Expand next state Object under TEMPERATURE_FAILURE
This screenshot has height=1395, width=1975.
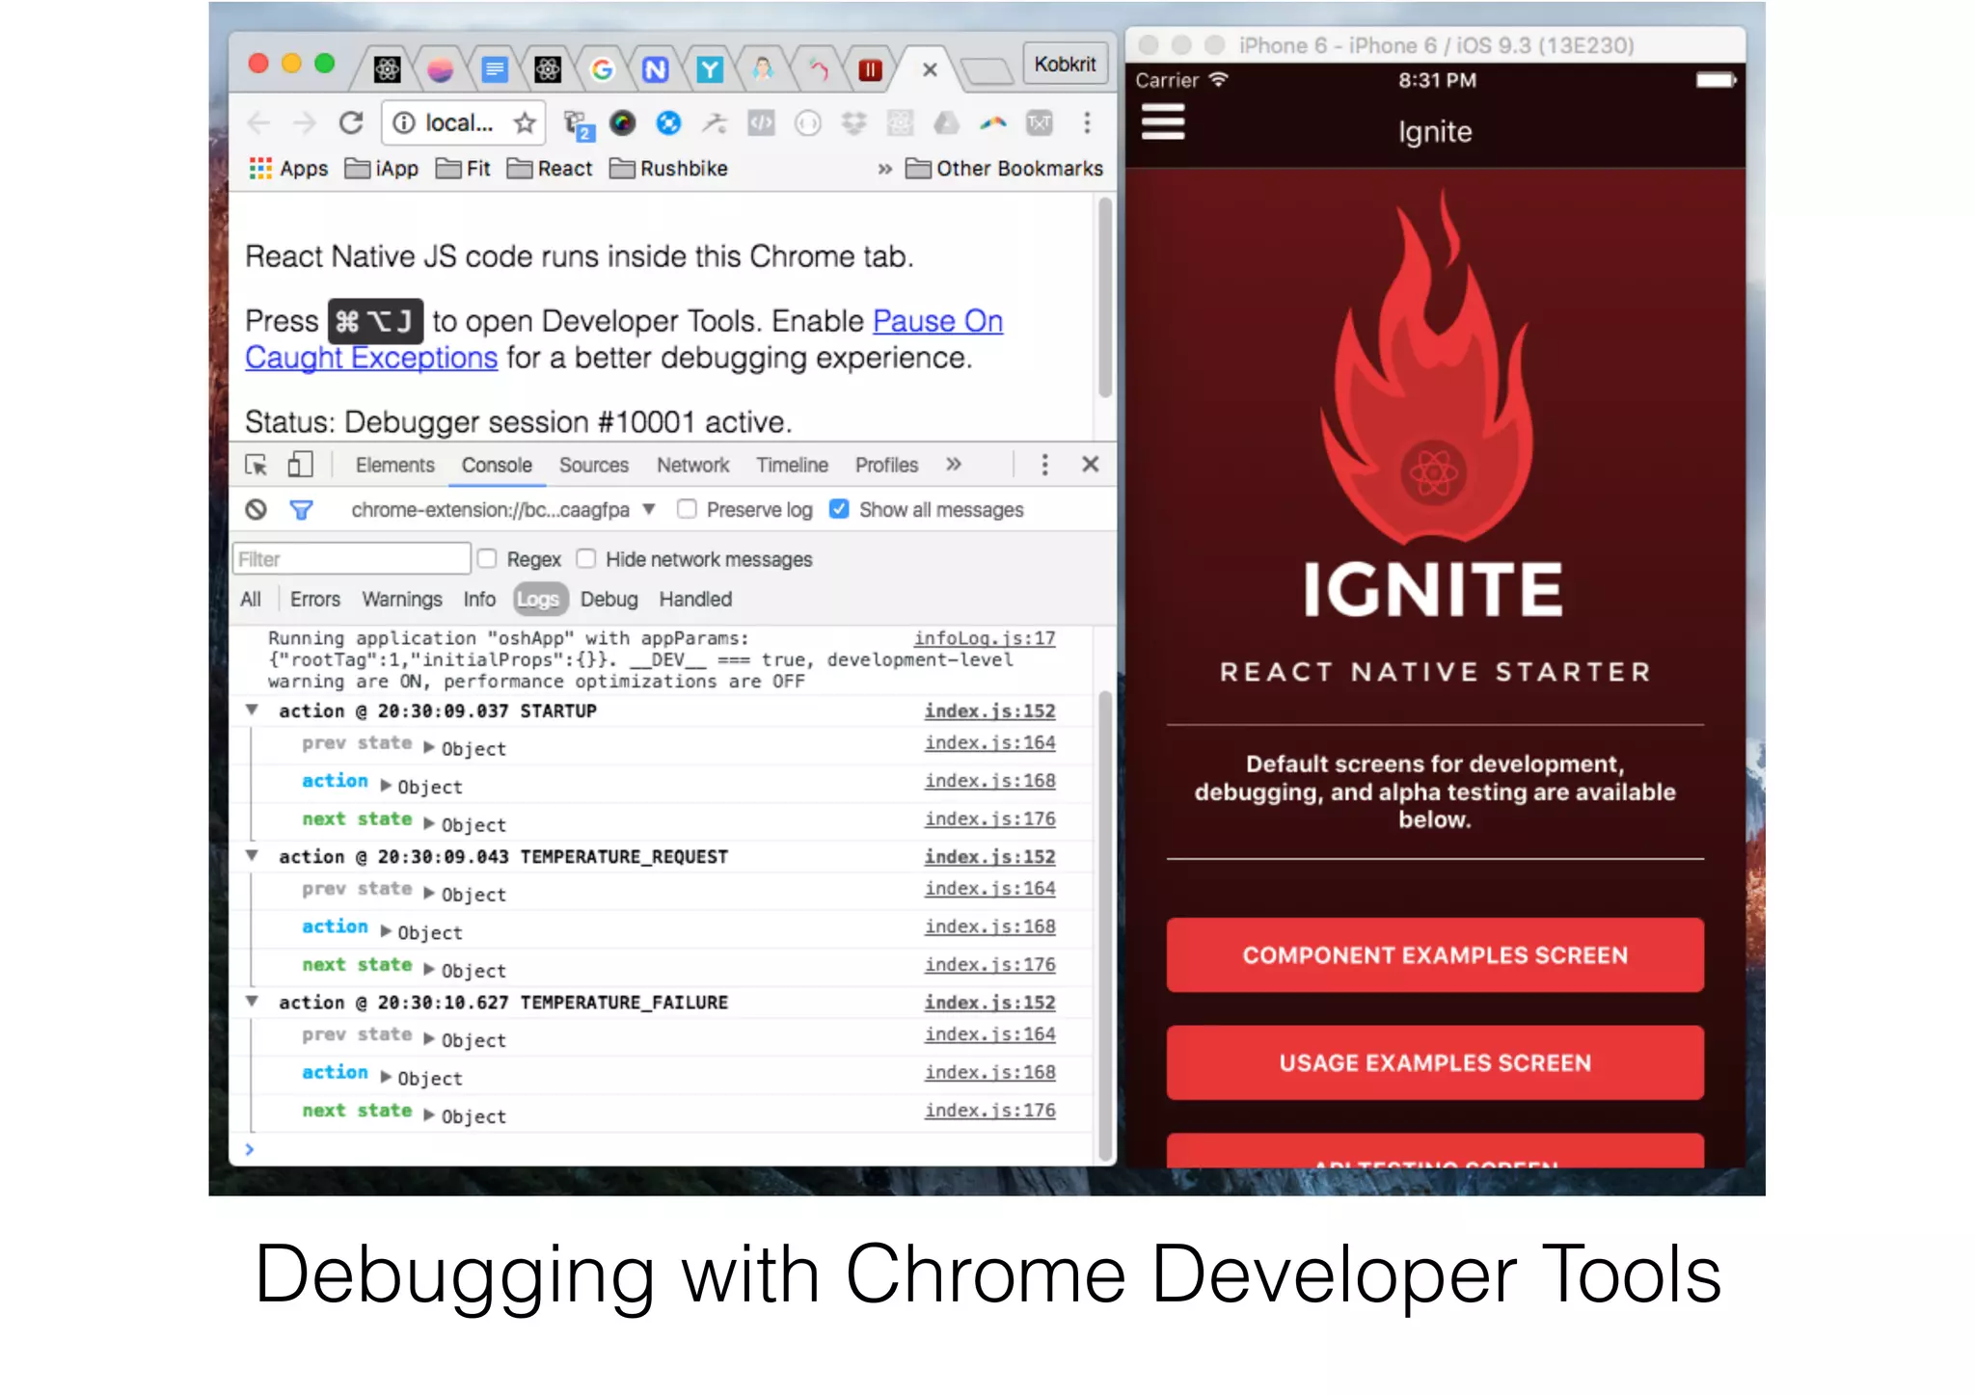429,1115
